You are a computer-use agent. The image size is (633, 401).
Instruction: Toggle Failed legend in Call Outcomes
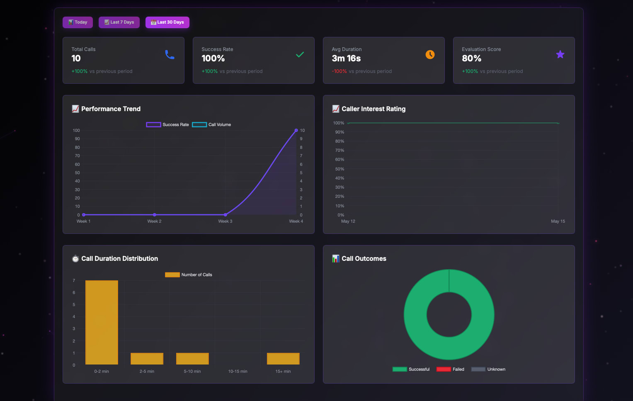[450, 369]
